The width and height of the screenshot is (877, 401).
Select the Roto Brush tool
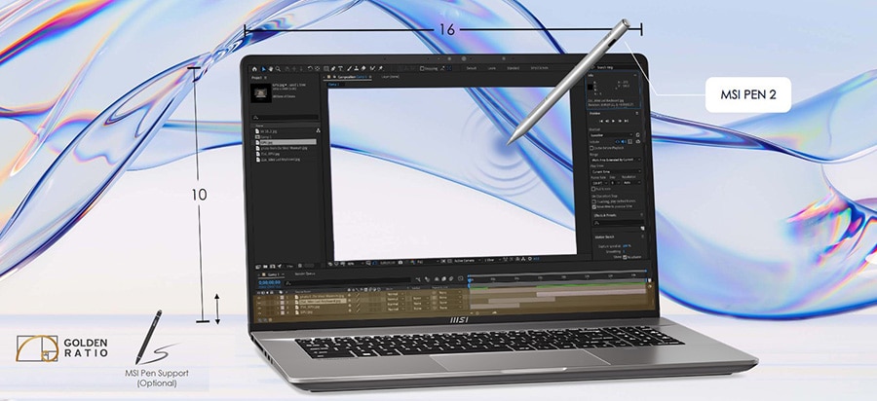(372, 69)
